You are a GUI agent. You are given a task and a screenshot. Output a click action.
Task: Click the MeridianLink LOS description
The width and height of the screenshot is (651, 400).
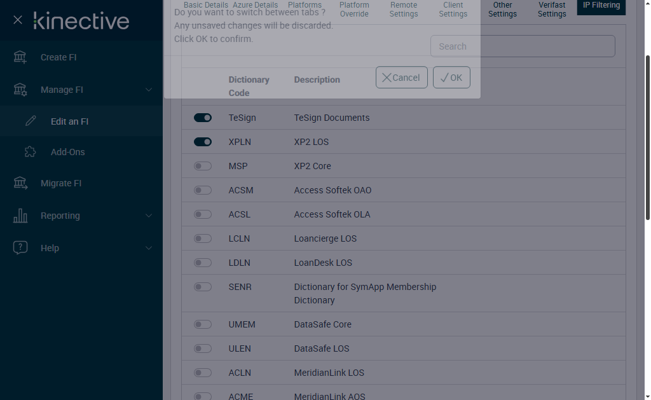point(329,373)
